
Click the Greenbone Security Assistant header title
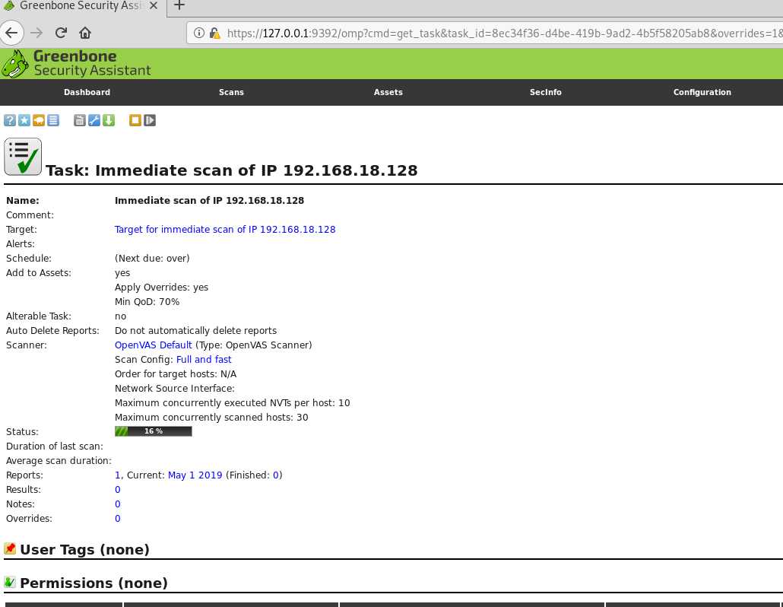click(x=92, y=63)
